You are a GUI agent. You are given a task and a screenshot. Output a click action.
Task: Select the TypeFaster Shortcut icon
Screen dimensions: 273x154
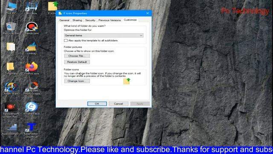pos(31,130)
